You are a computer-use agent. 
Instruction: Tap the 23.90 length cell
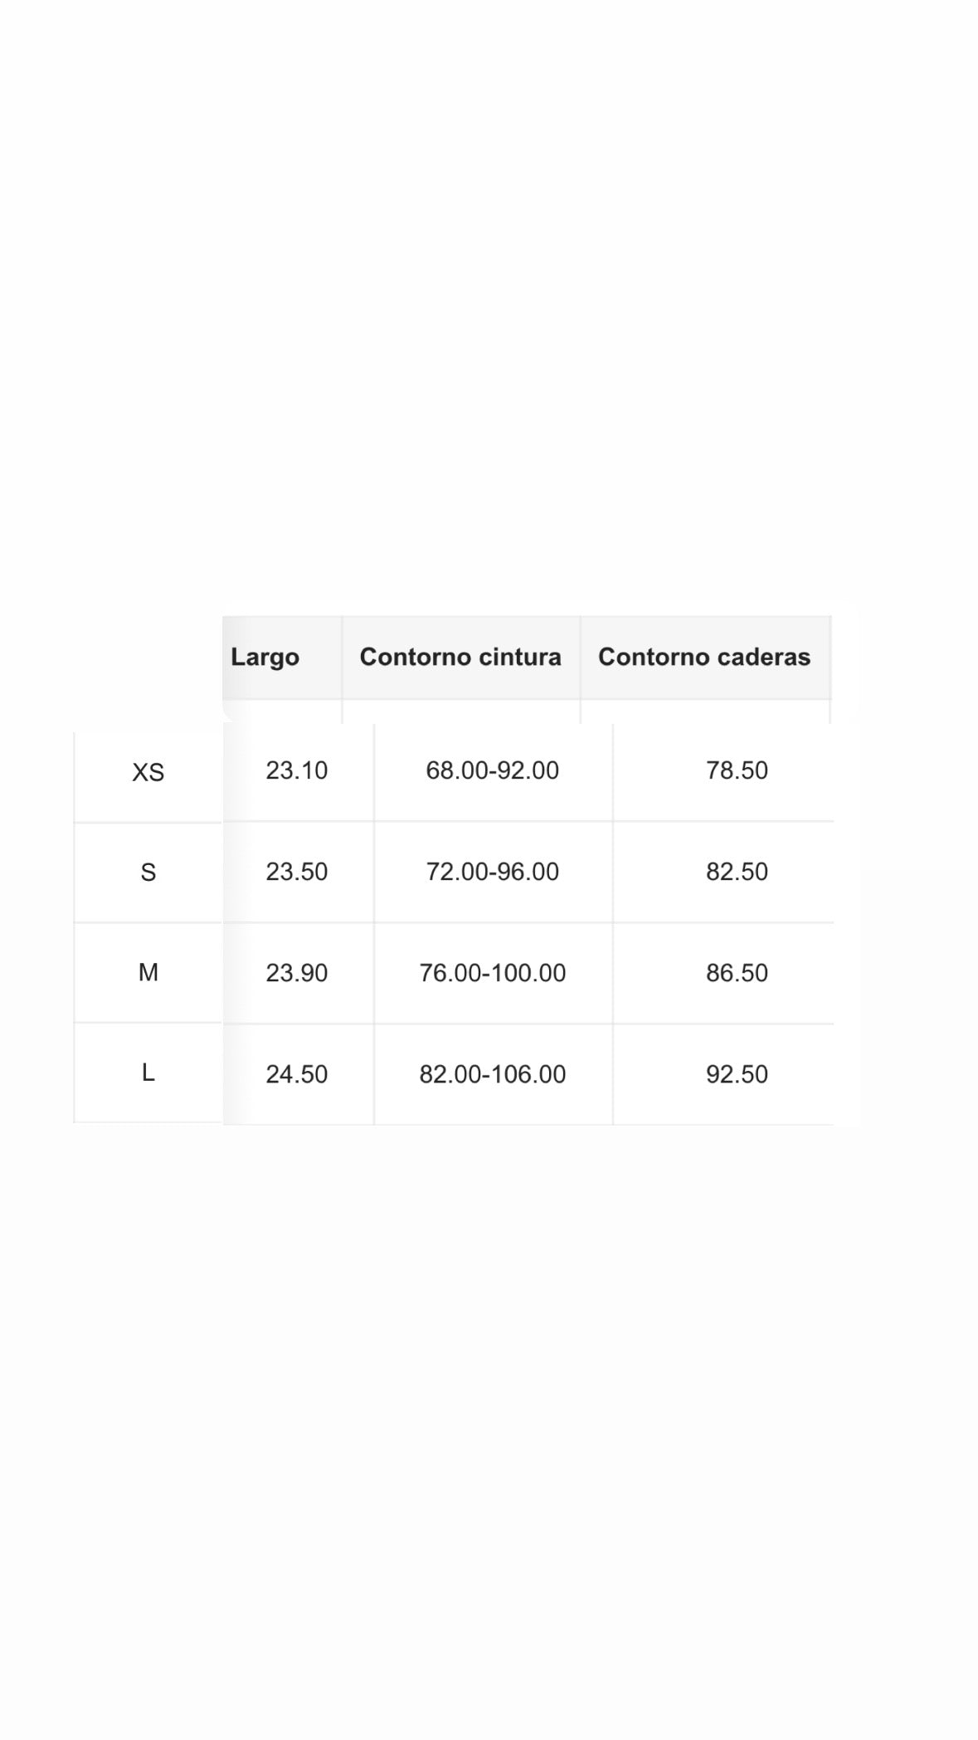297,973
